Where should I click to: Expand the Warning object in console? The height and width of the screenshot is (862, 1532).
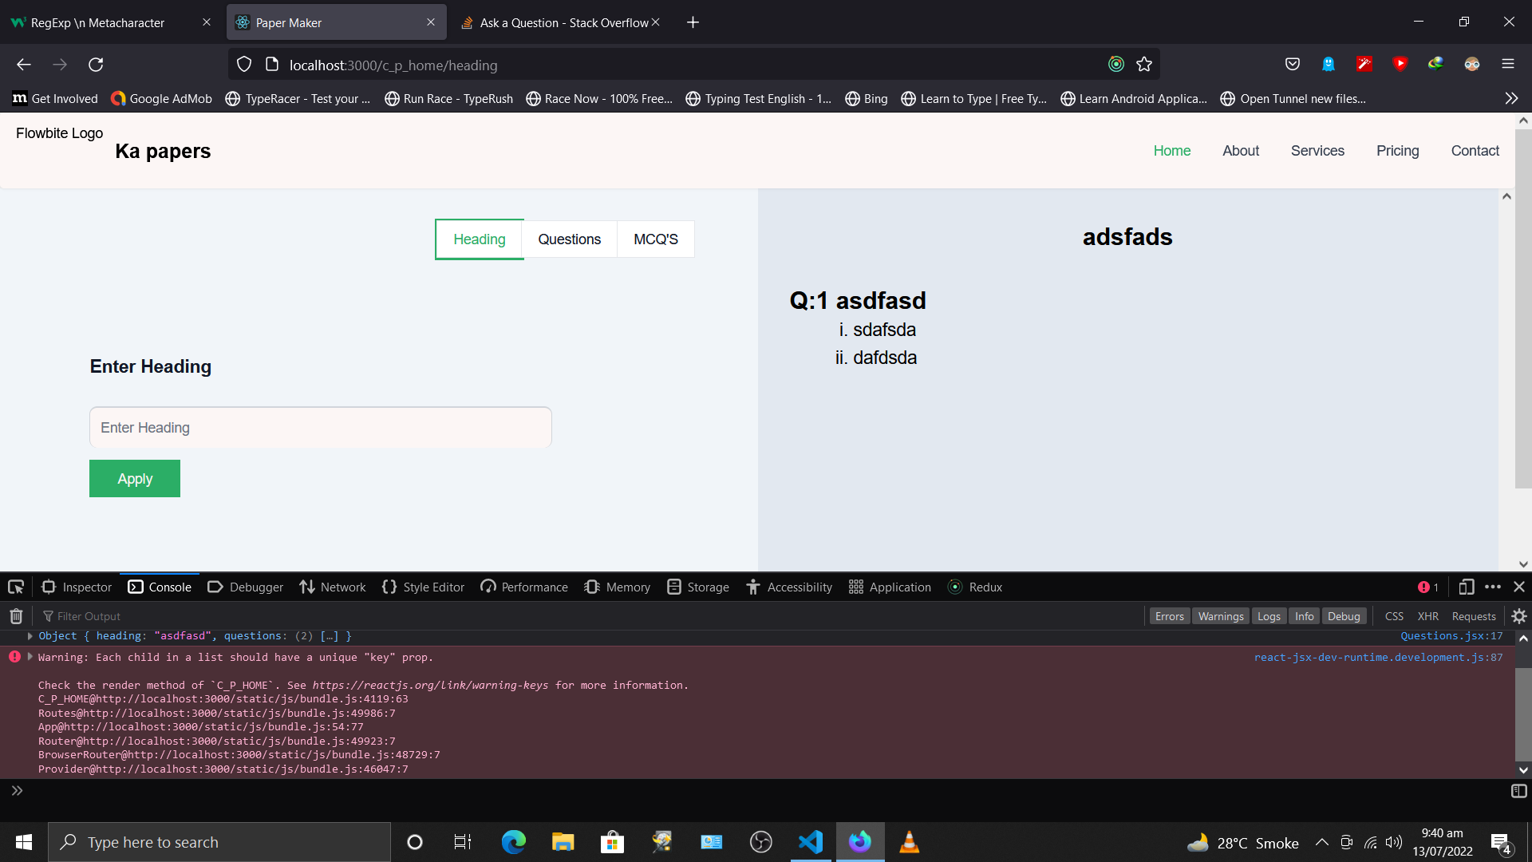click(x=29, y=657)
